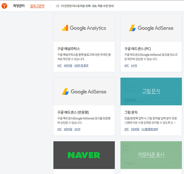The height and width of the screenshot is (174, 184).
Task: Click the AdSense logo icon in the 반응형 card
Action: pos(65,91)
